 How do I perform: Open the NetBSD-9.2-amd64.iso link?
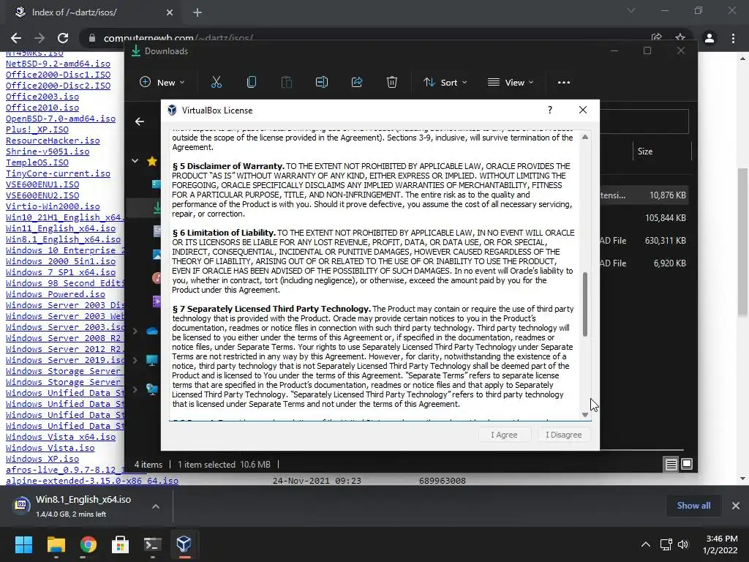coord(58,64)
